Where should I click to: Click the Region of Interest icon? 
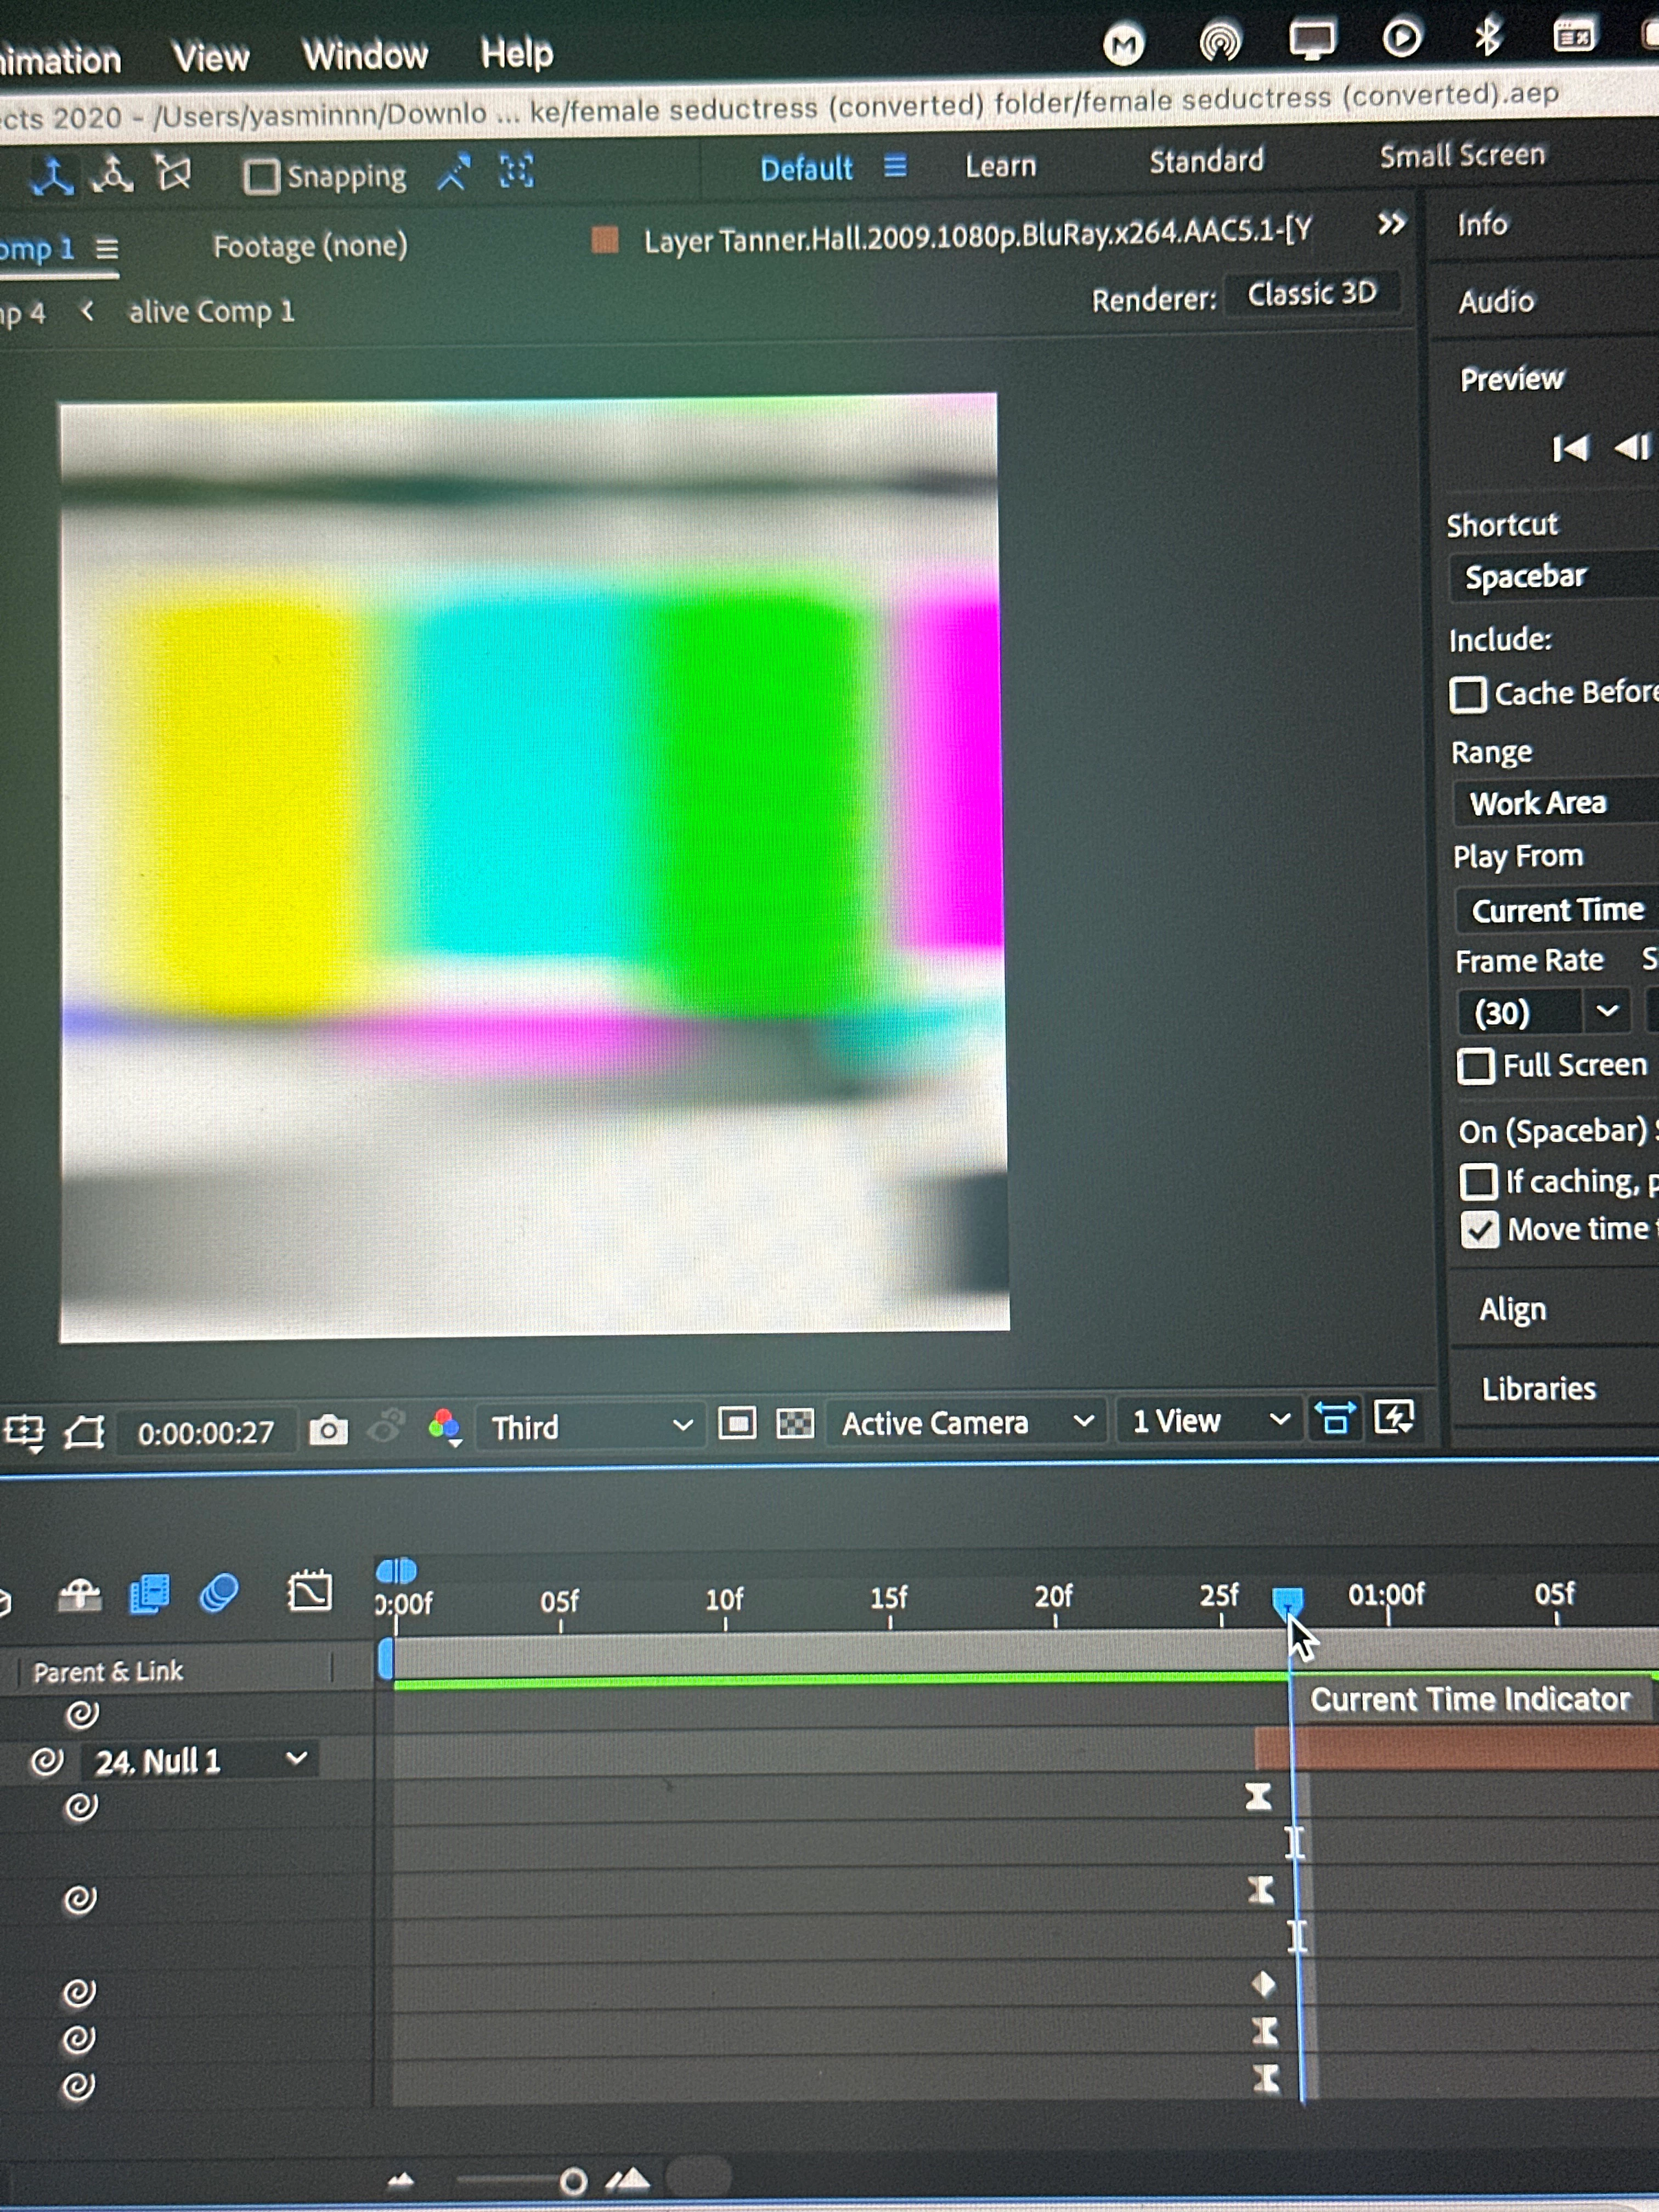point(737,1423)
